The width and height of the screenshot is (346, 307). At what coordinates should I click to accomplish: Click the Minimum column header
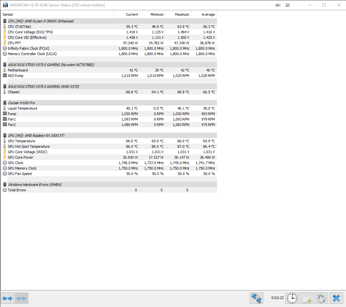click(x=152, y=14)
